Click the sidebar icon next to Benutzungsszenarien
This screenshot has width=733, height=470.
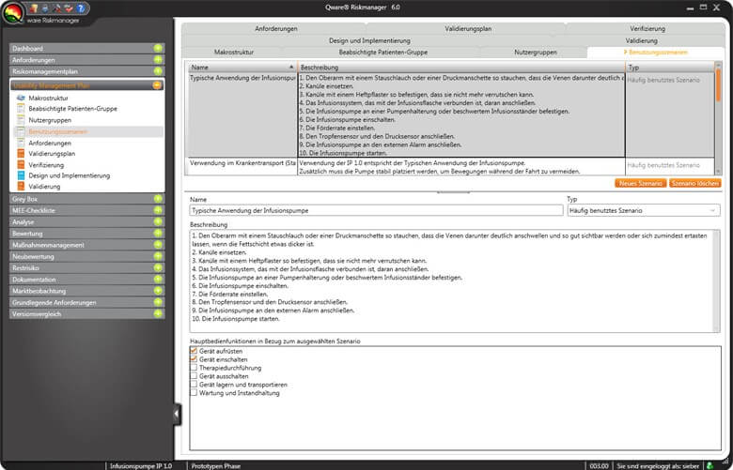pos(21,131)
